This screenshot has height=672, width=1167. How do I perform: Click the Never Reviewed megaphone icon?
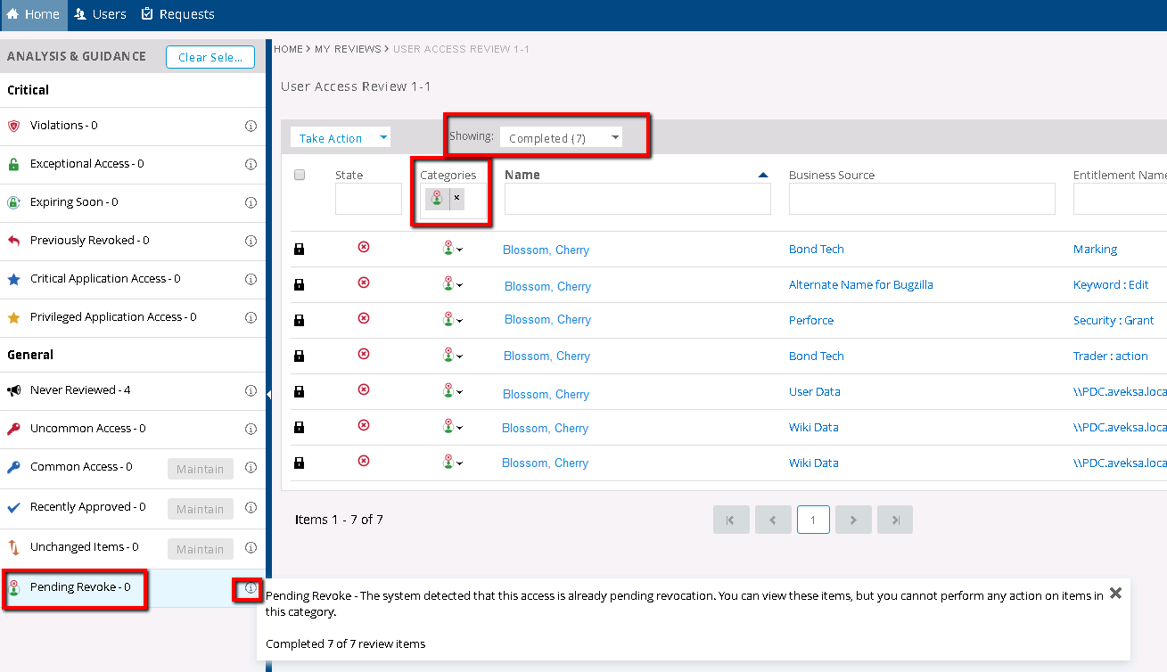(13, 390)
